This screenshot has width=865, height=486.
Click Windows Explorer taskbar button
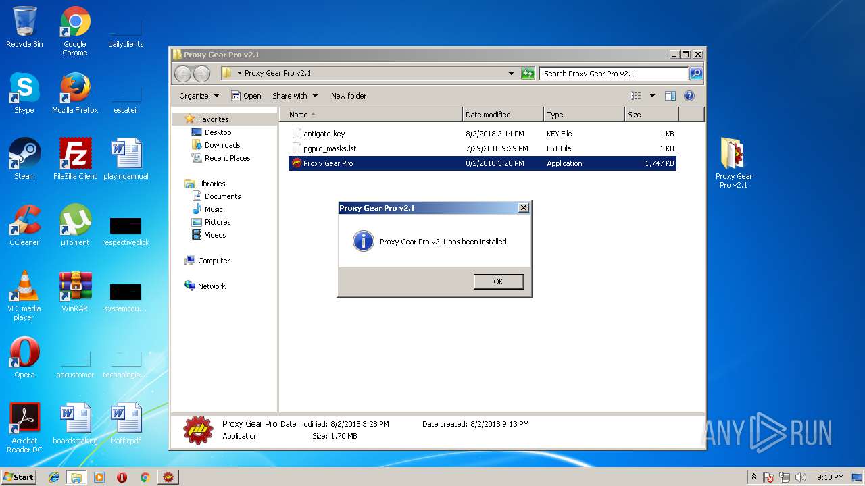76,477
